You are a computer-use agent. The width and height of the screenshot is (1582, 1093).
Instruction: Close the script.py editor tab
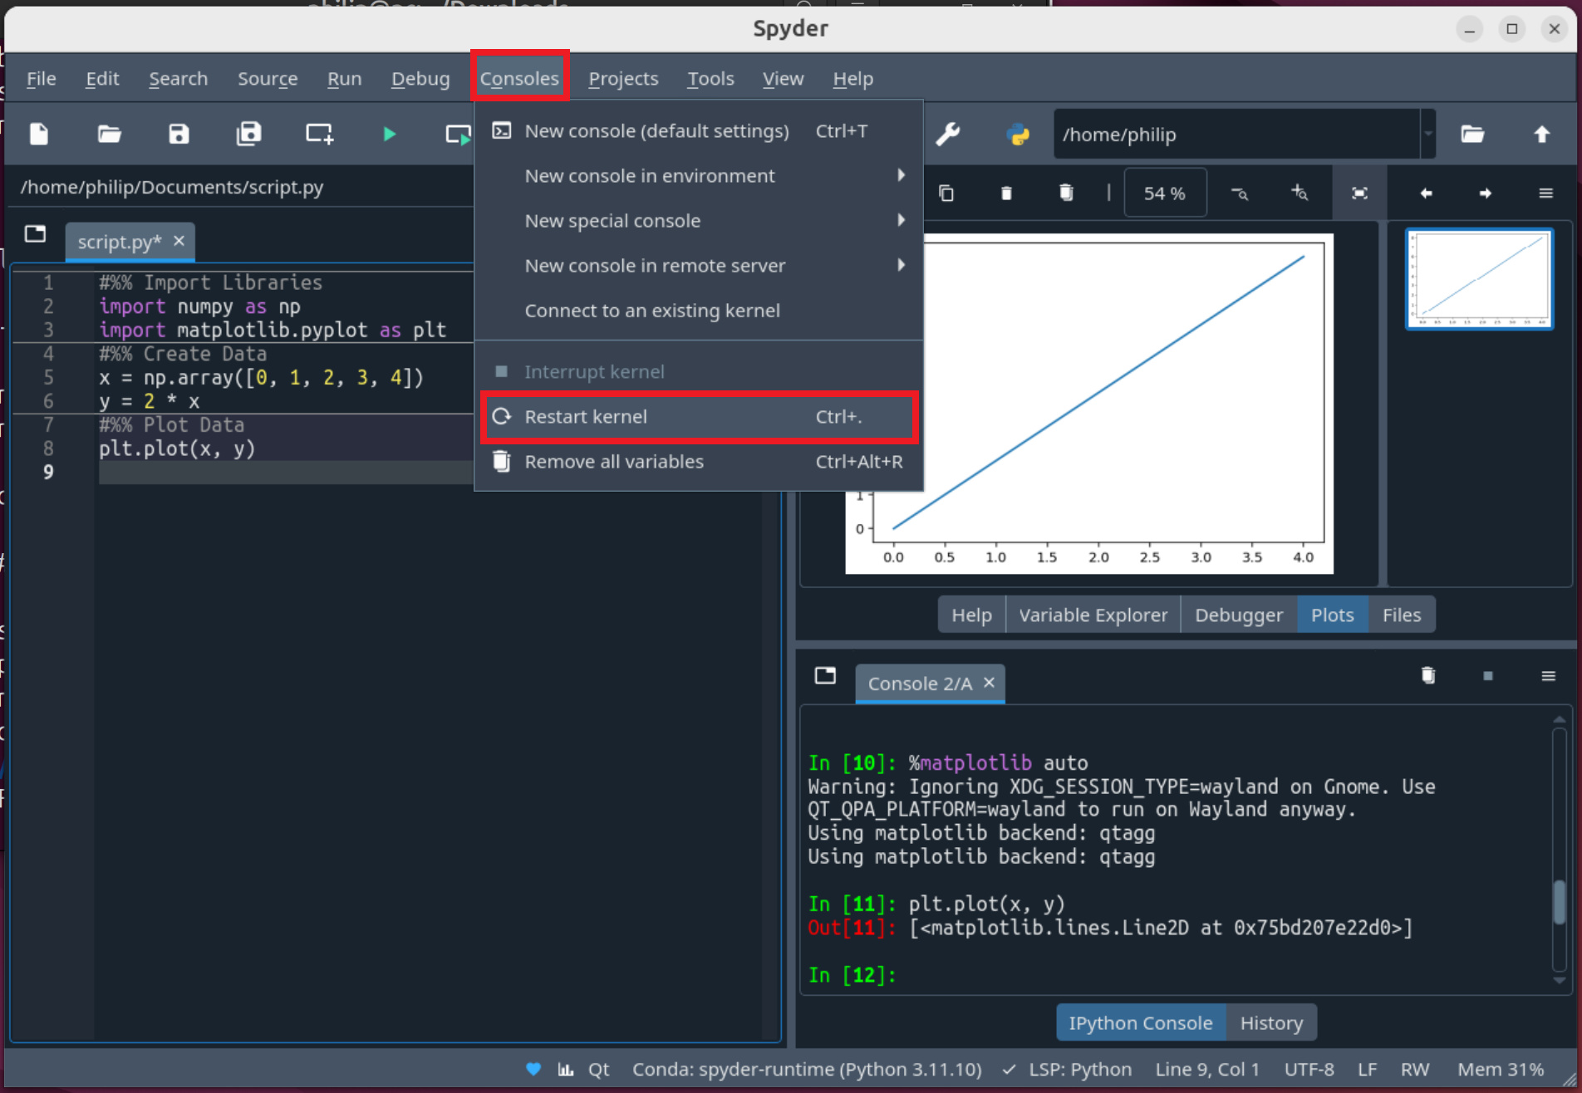click(179, 241)
